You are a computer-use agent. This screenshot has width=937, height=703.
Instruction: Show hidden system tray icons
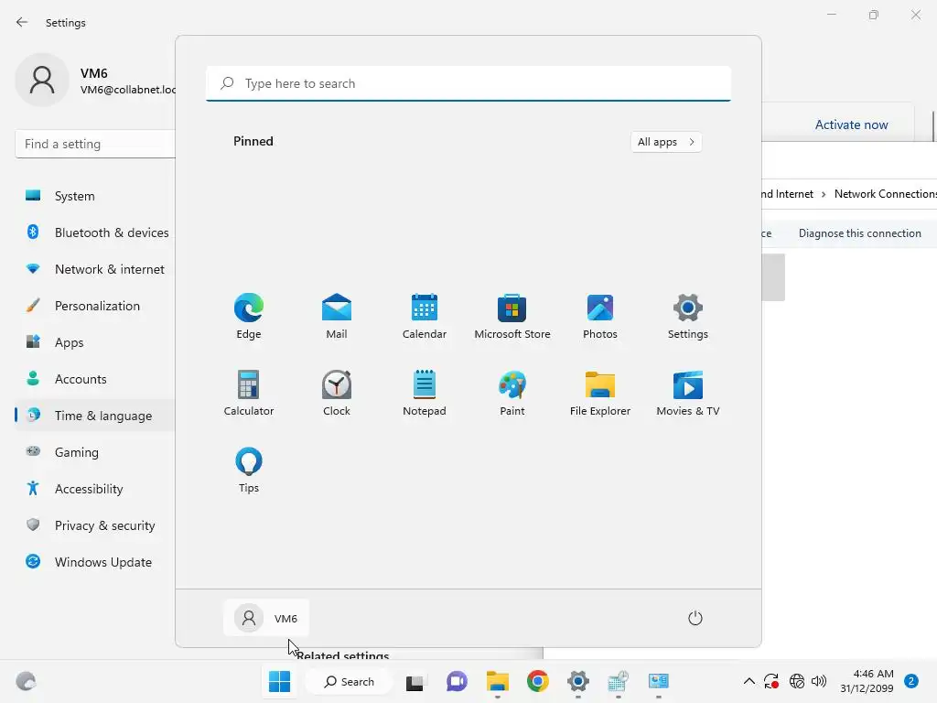[749, 681]
